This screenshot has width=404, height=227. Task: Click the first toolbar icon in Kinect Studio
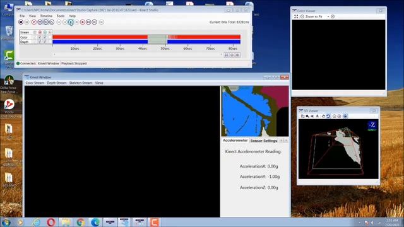point(21,22)
